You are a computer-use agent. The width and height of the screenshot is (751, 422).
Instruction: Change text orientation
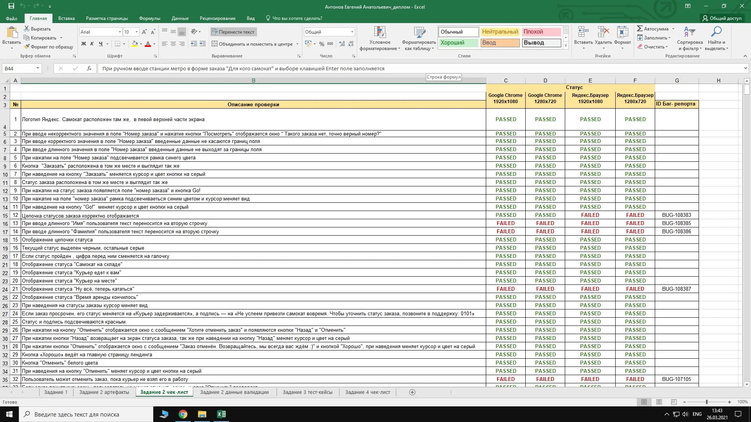click(x=194, y=32)
